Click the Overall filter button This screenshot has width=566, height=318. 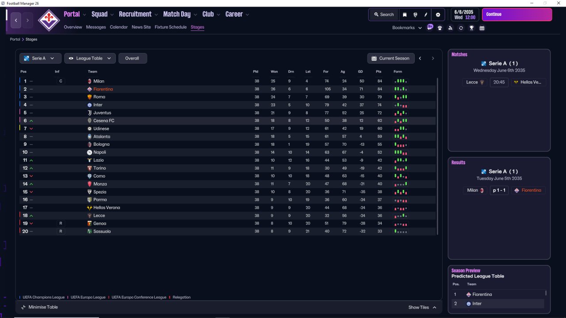[x=132, y=58]
